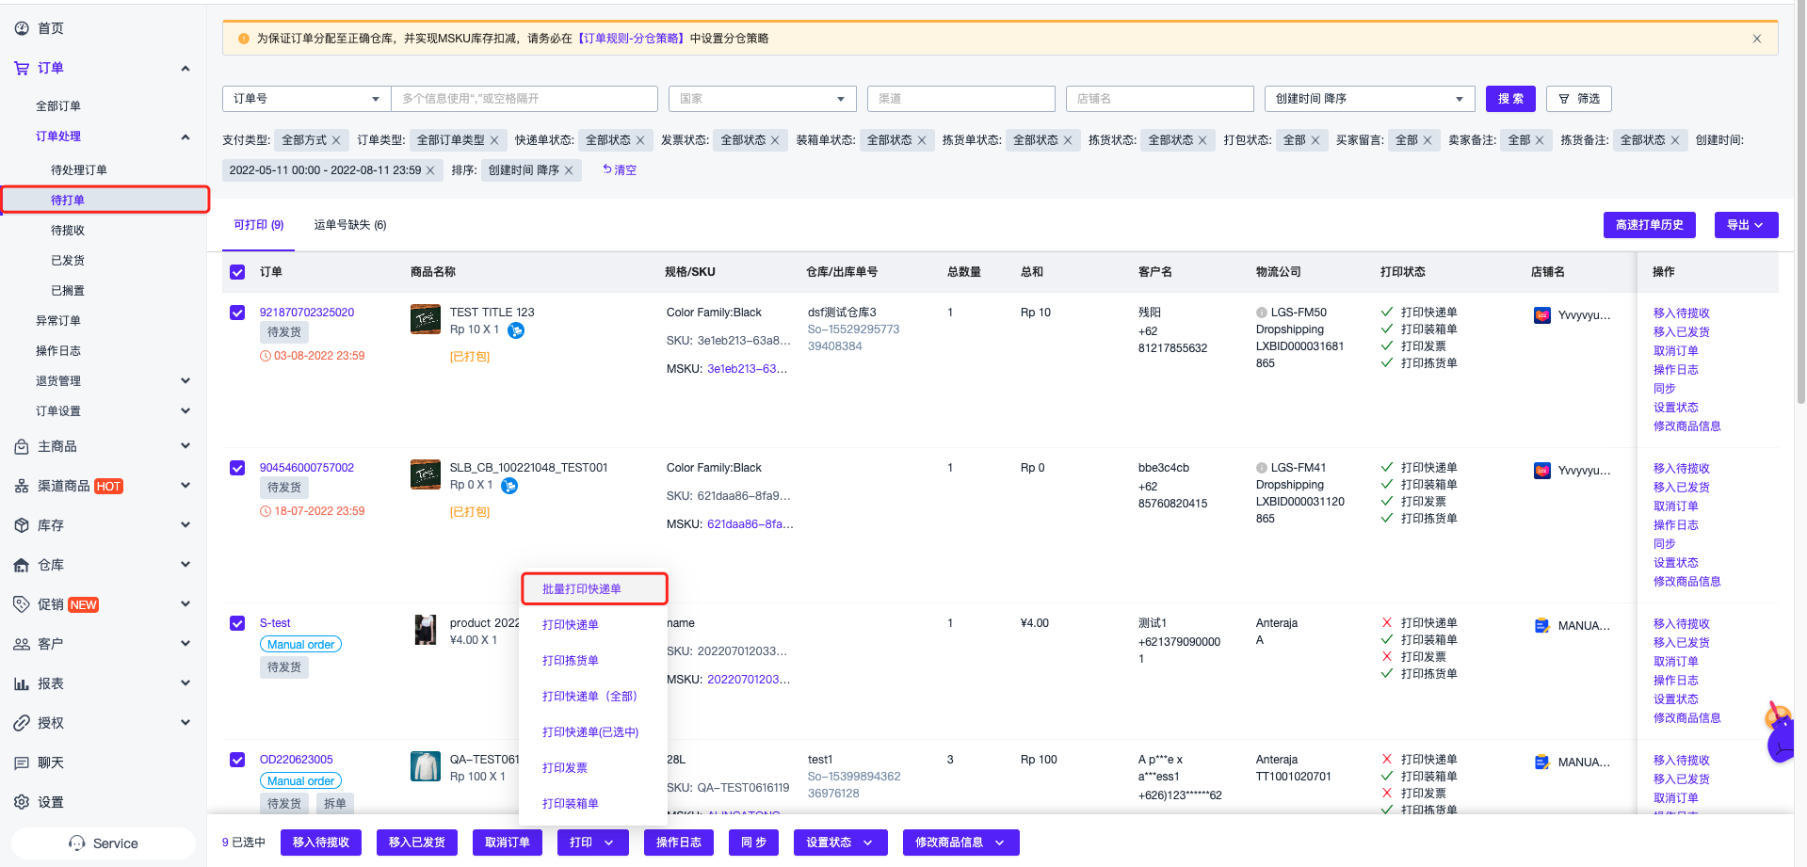
Task: Uncheck order 904546000757002 checkbox
Action: click(x=237, y=468)
